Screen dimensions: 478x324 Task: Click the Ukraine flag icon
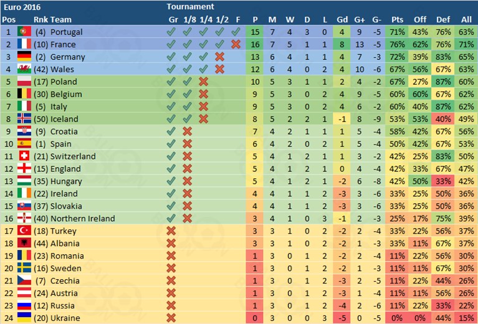(x=24, y=318)
